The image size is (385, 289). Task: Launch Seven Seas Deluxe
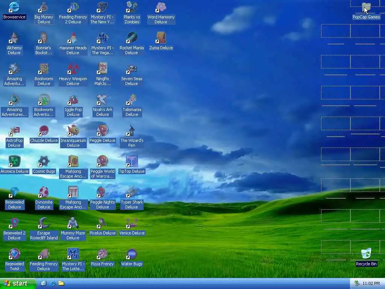point(132,75)
